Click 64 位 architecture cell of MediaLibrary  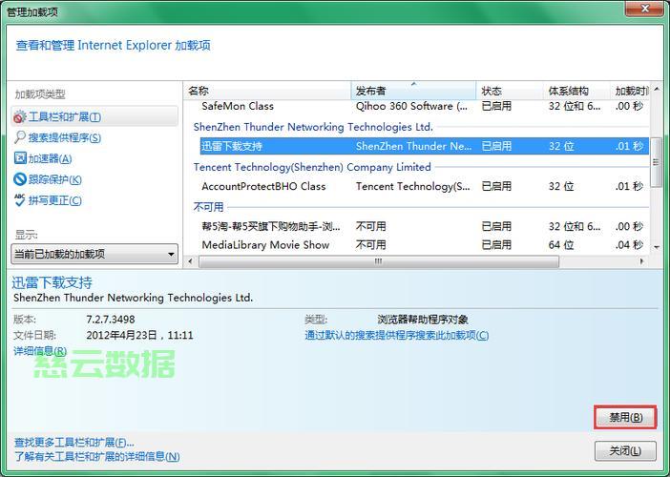tap(561, 245)
